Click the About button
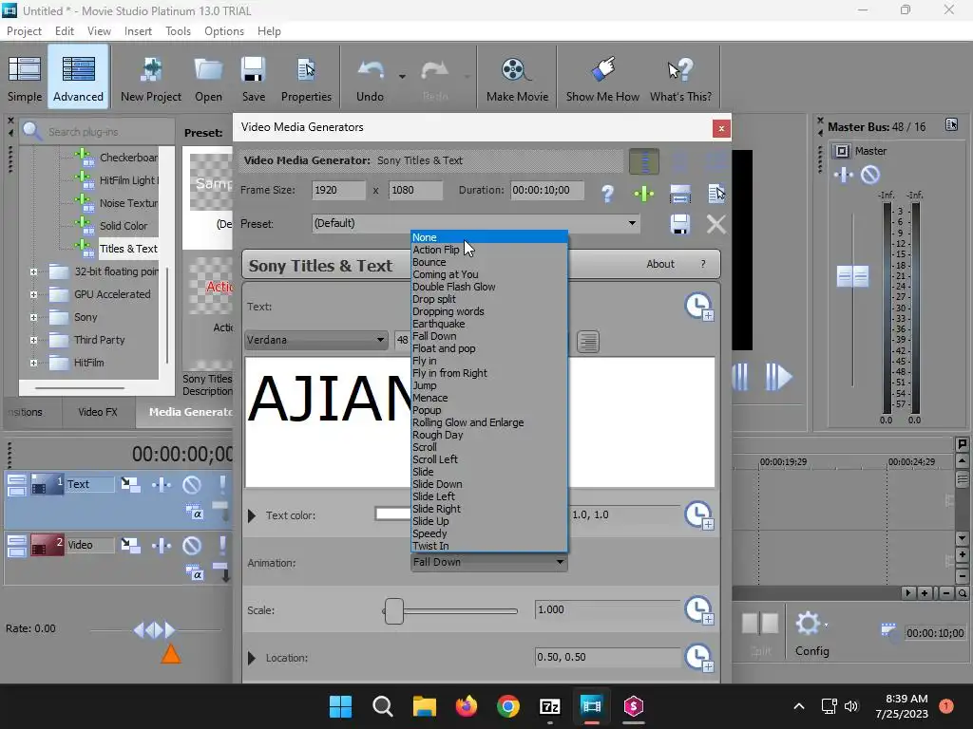973x729 pixels. [x=660, y=264]
